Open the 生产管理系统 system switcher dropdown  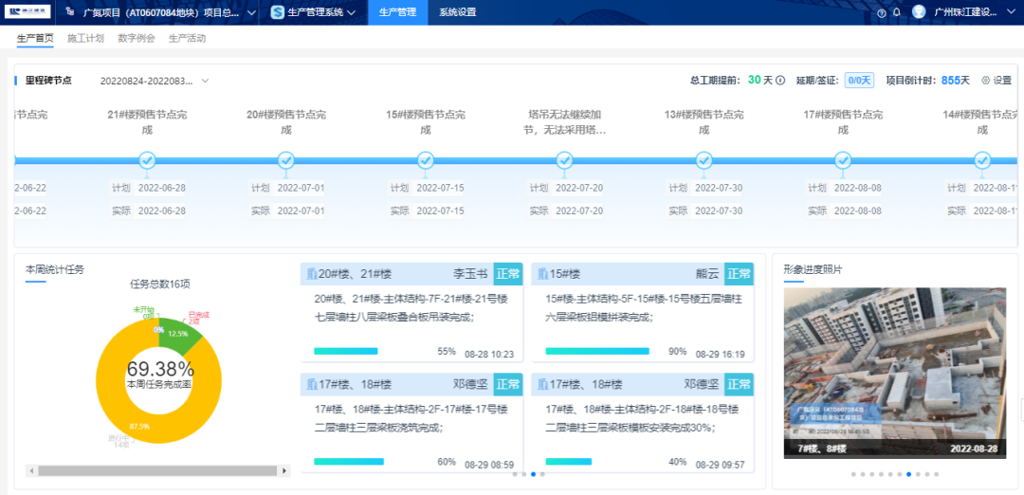351,13
